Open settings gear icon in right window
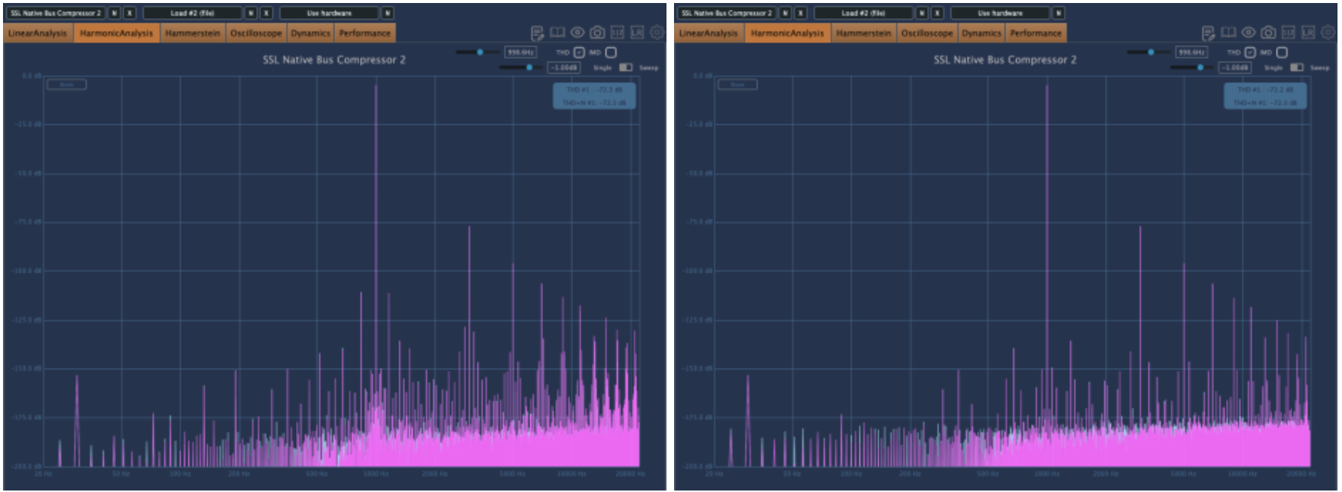This screenshot has height=492, width=1342. pyautogui.click(x=1328, y=32)
